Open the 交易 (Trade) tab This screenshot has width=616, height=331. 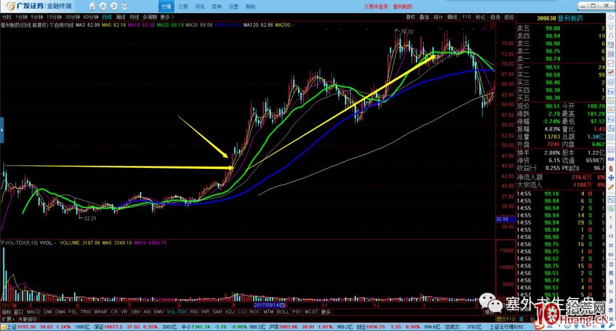click(183, 6)
